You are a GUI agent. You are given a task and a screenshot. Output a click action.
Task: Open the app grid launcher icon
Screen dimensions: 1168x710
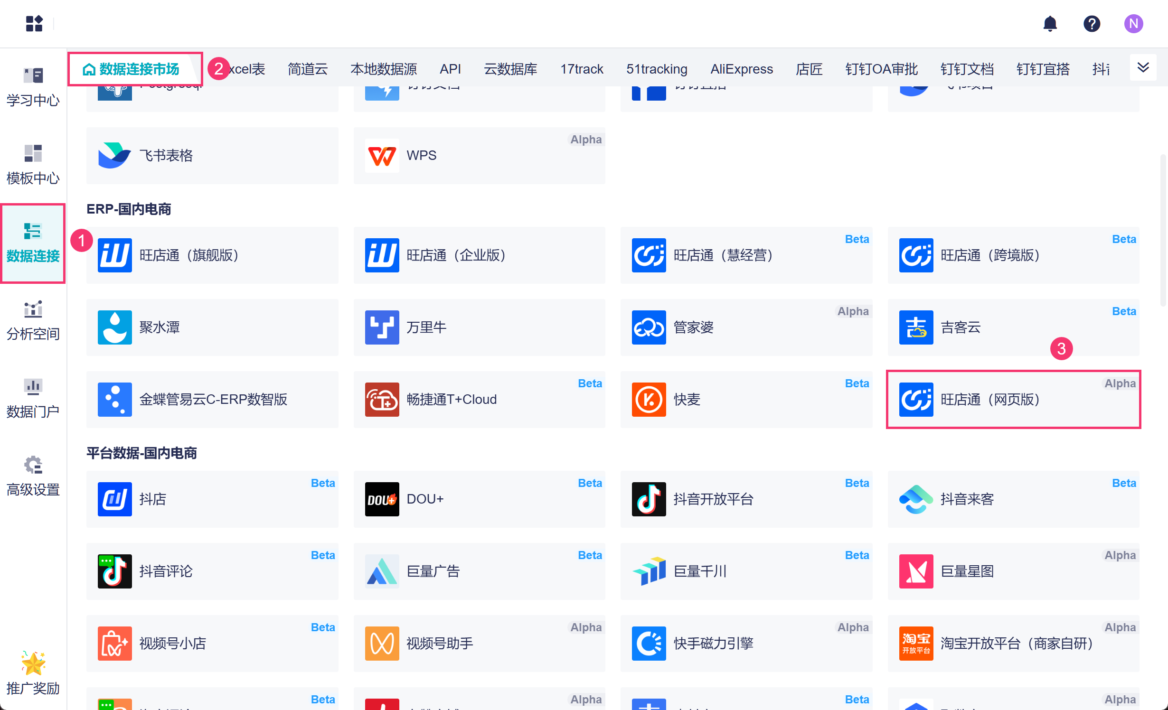click(34, 23)
